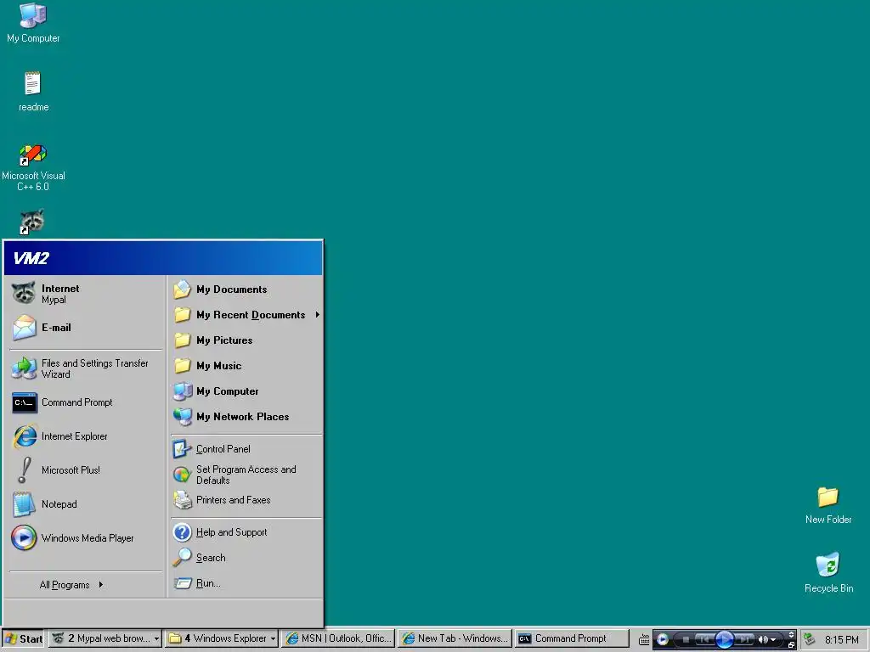Open Mypal web browser taskbar group
The width and height of the screenshot is (870, 652).
coord(105,638)
